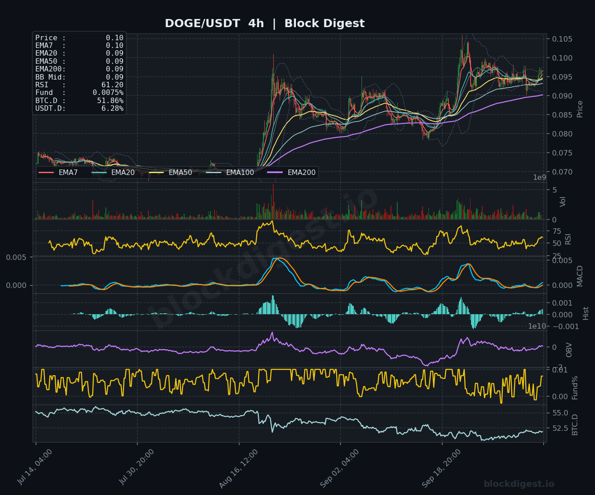Click the Jul 14, 04:00 date label
This screenshot has height=495, width=595.
click(x=35, y=467)
